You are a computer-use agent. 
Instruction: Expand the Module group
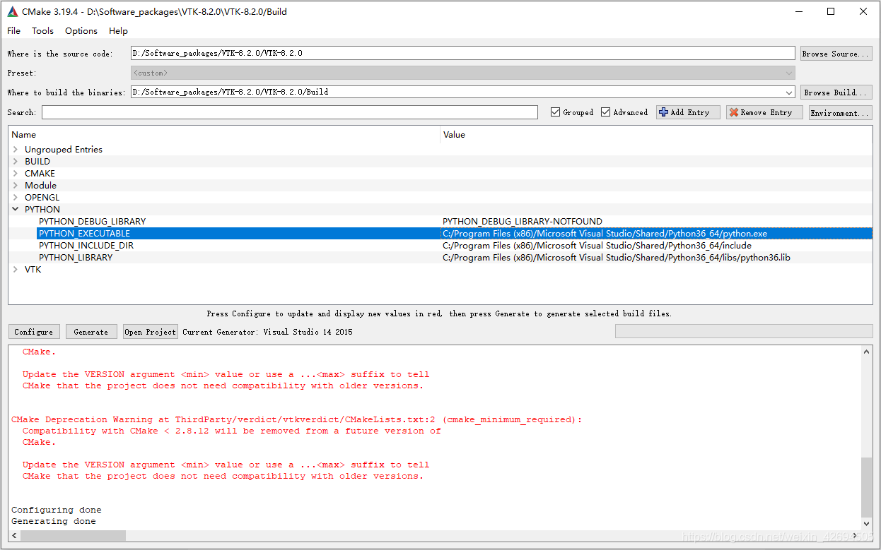(x=16, y=186)
